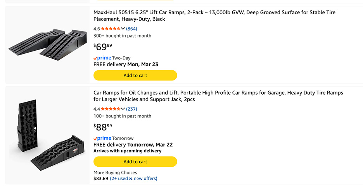Viewport: 363px width, 186px height.
Task: View the 864 reviews for MaxxHaul ramps
Action: 131,29
